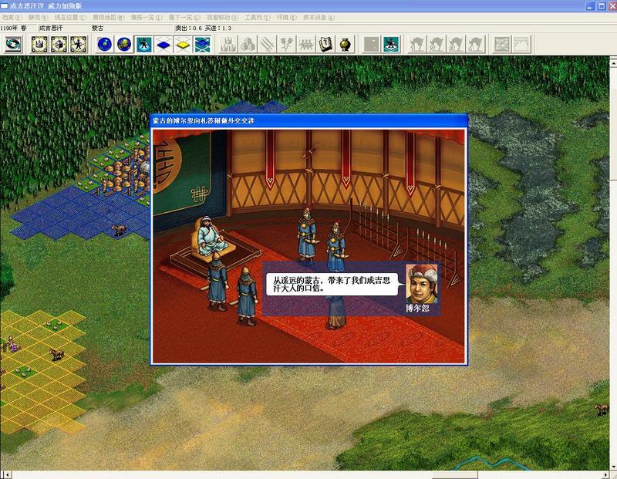Select the blue globe map icon

click(x=105, y=44)
